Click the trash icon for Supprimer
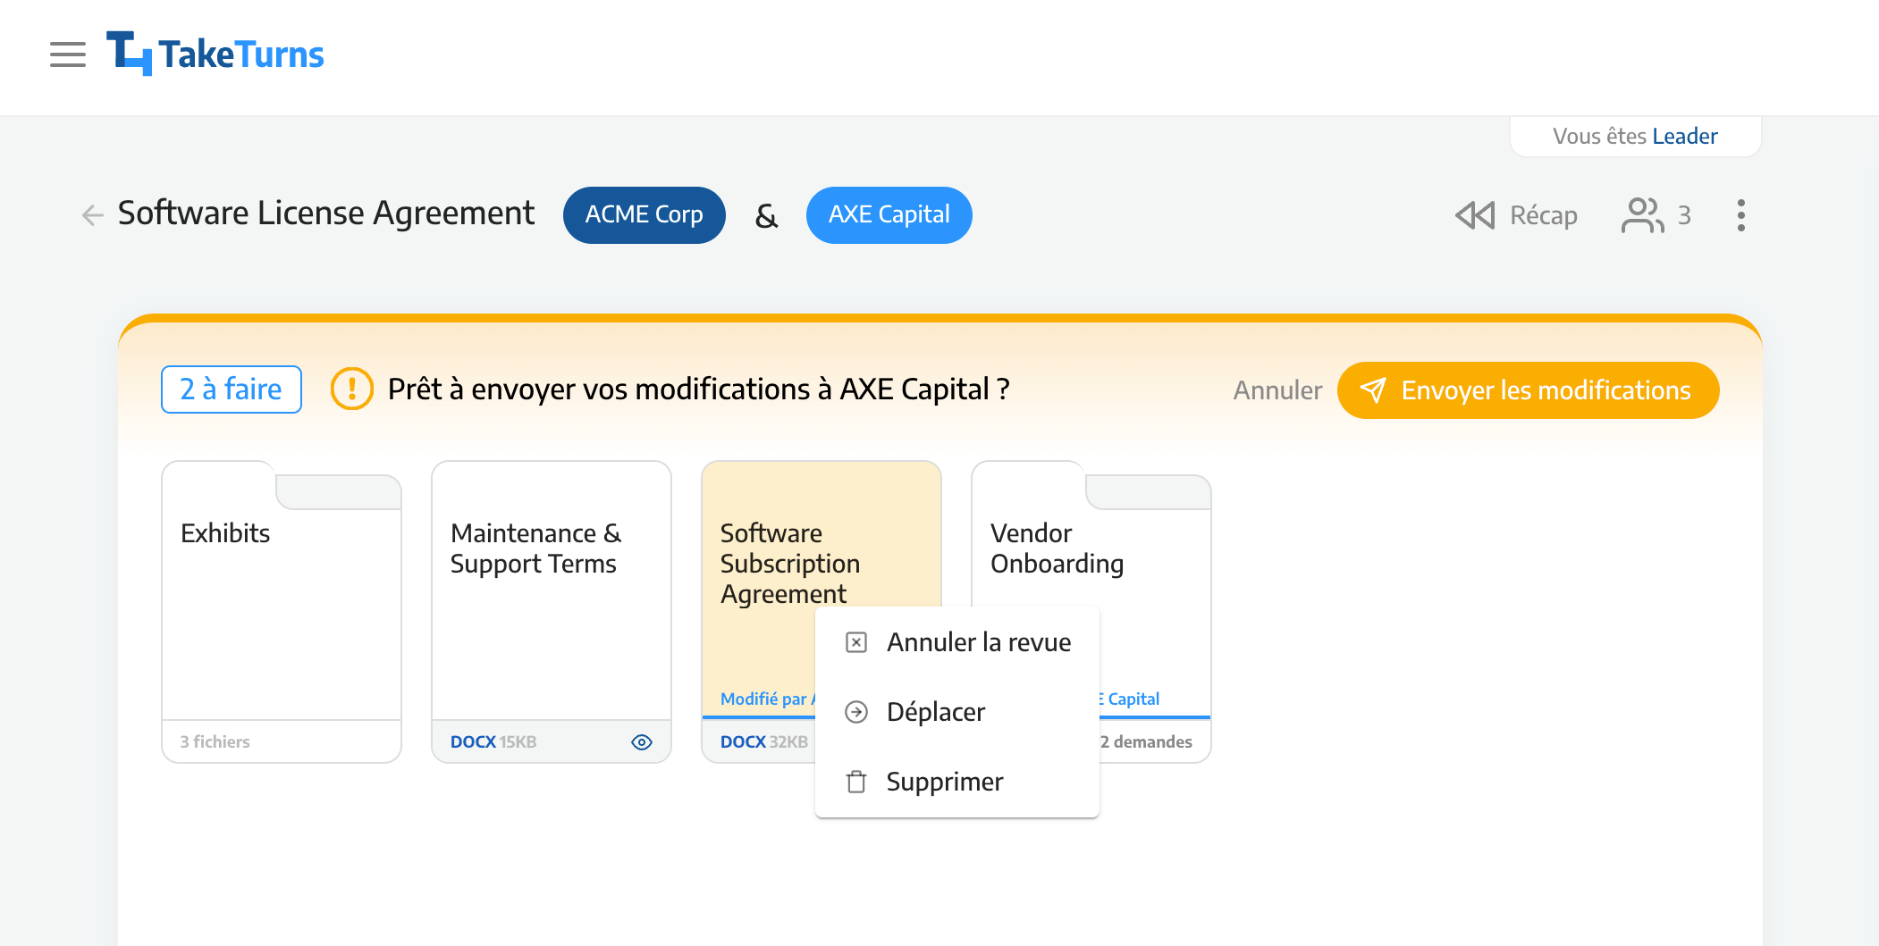Viewport: 1879px width, 946px height. pos(856,782)
